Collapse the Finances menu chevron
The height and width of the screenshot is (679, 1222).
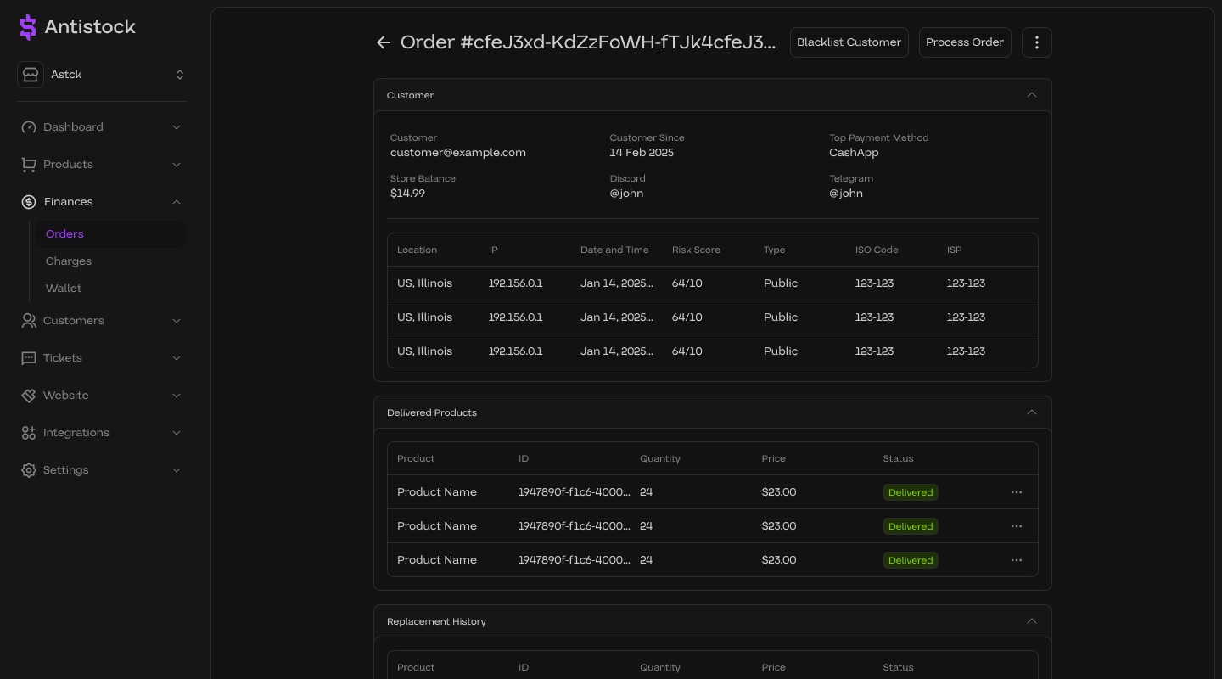click(177, 202)
